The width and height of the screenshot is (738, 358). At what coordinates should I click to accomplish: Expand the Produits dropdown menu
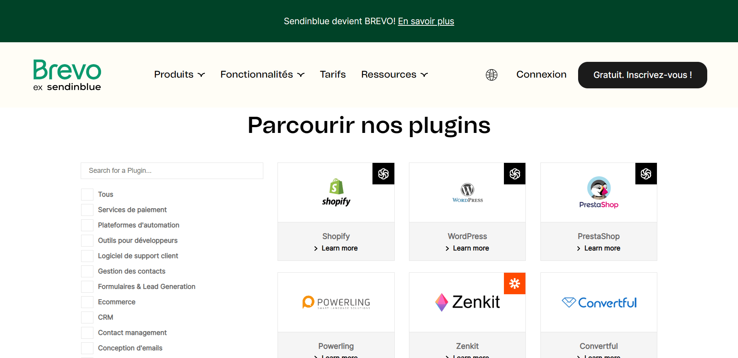pos(179,75)
